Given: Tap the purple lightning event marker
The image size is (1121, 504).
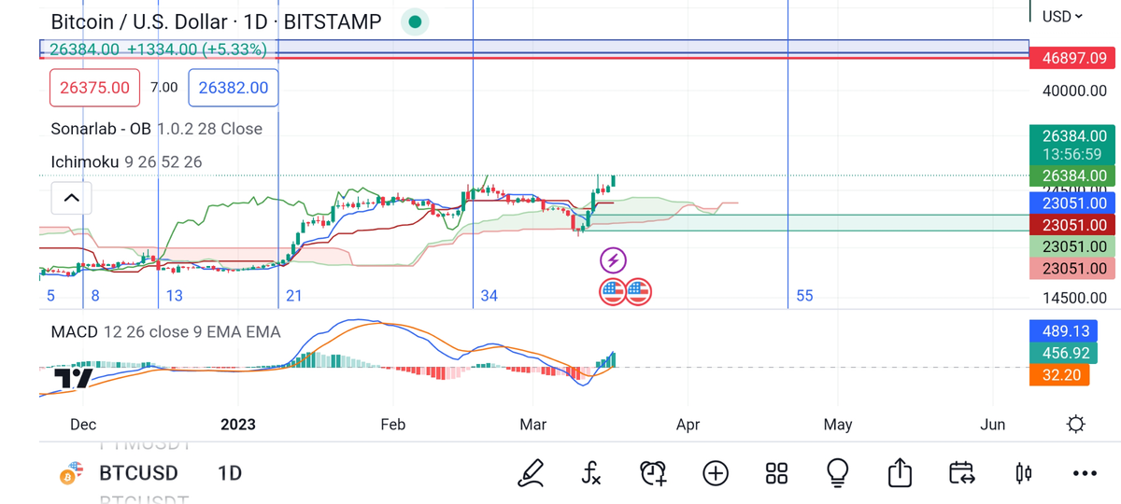Looking at the screenshot, I should [x=613, y=260].
